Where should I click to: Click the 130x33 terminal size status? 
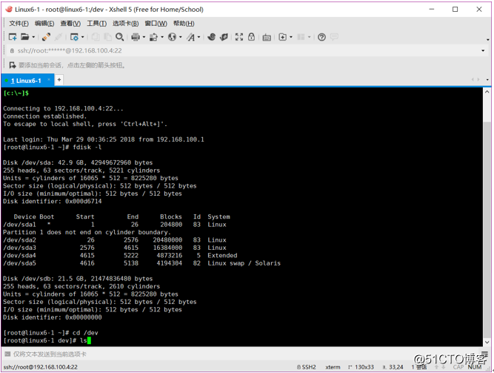(361, 367)
